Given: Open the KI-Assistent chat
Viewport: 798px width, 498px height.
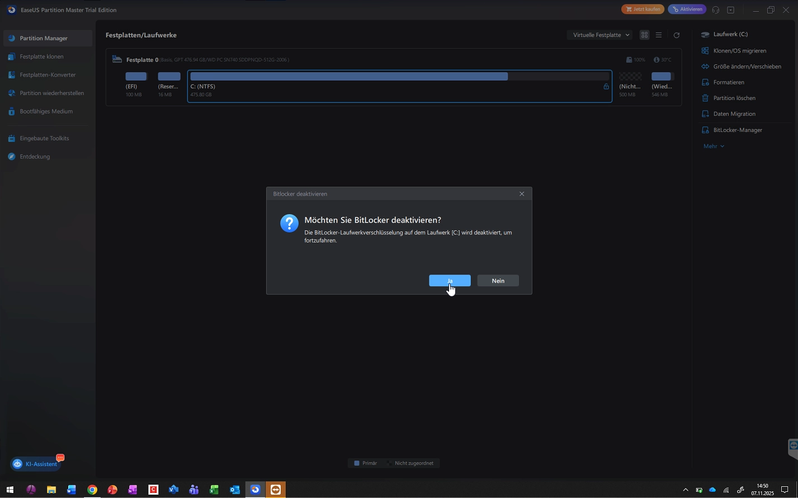Looking at the screenshot, I should [x=35, y=464].
